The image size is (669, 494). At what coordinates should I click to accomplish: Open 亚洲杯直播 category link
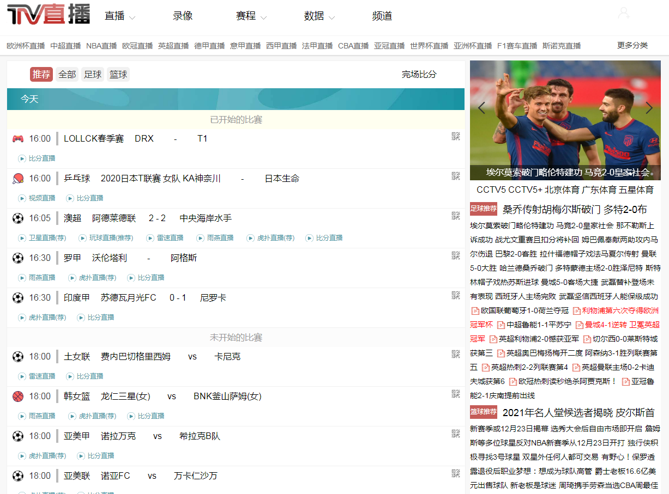pyautogui.click(x=473, y=46)
